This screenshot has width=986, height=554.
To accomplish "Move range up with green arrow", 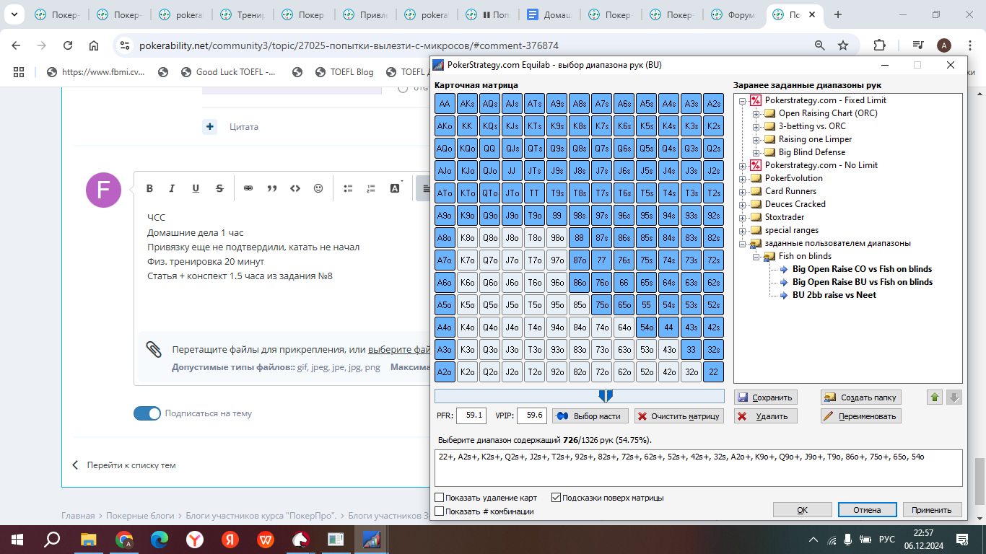I will point(935,397).
